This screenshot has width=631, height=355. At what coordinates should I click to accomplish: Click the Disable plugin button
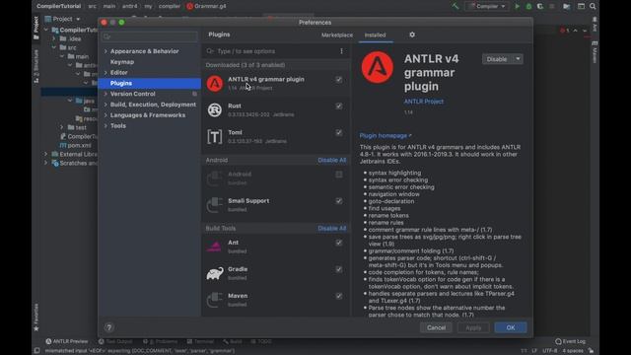coord(497,59)
